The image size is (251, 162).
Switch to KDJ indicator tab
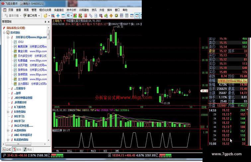pos(81,151)
